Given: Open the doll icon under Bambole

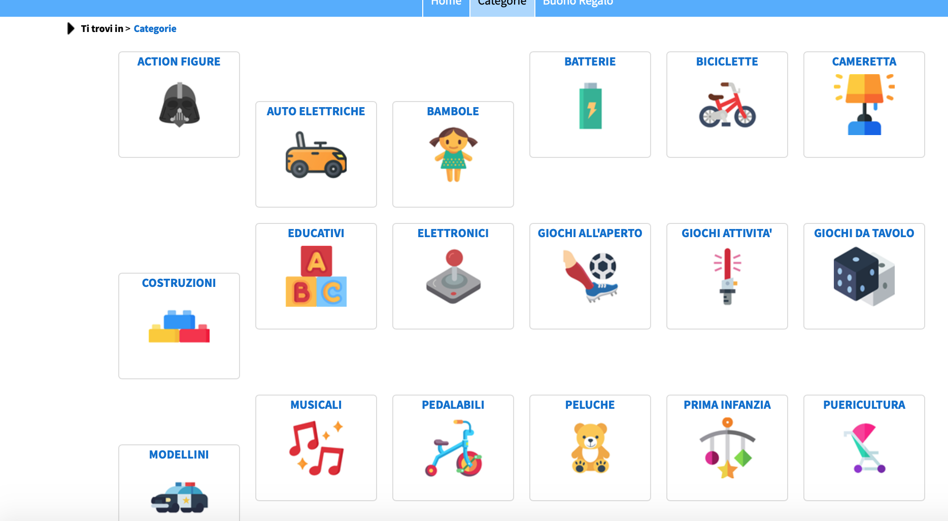Looking at the screenshot, I should pos(453,154).
